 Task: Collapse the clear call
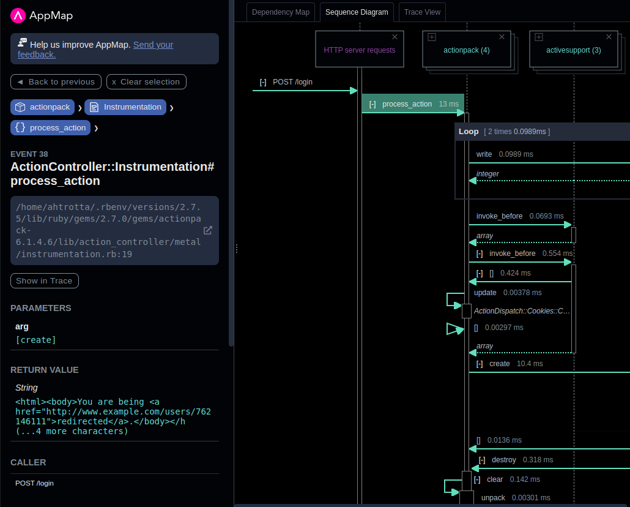point(477,479)
